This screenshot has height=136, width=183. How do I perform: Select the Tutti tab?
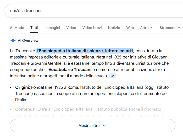[x=34, y=28]
